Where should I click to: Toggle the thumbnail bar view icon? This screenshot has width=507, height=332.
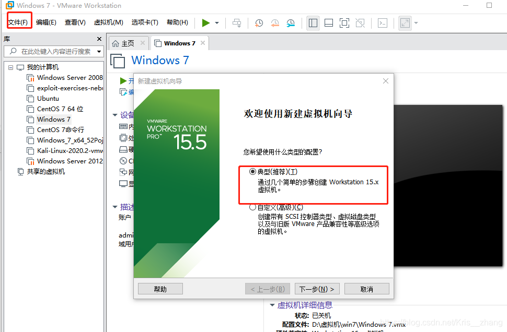(x=329, y=23)
